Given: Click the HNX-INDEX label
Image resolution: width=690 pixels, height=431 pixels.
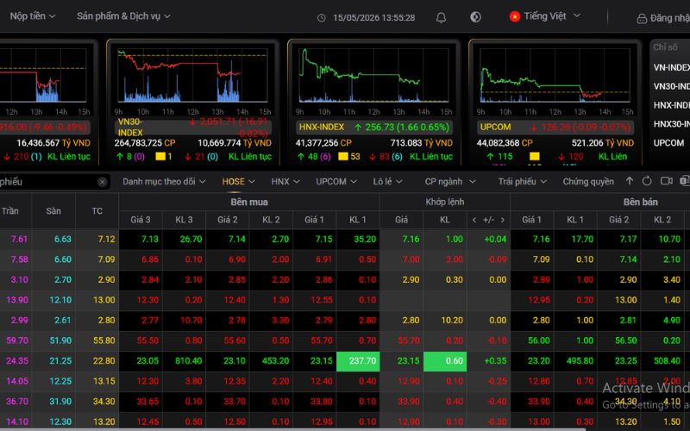Looking at the screenshot, I should tap(322, 127).
